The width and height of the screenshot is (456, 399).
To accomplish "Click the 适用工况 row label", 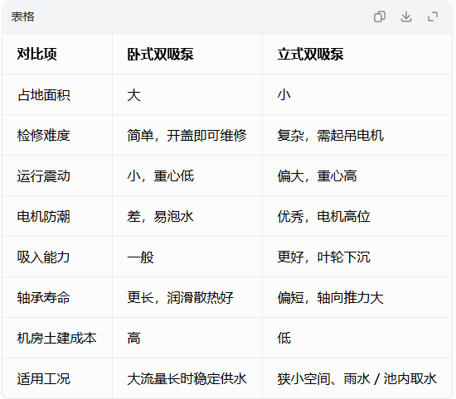I will [44, 378].
